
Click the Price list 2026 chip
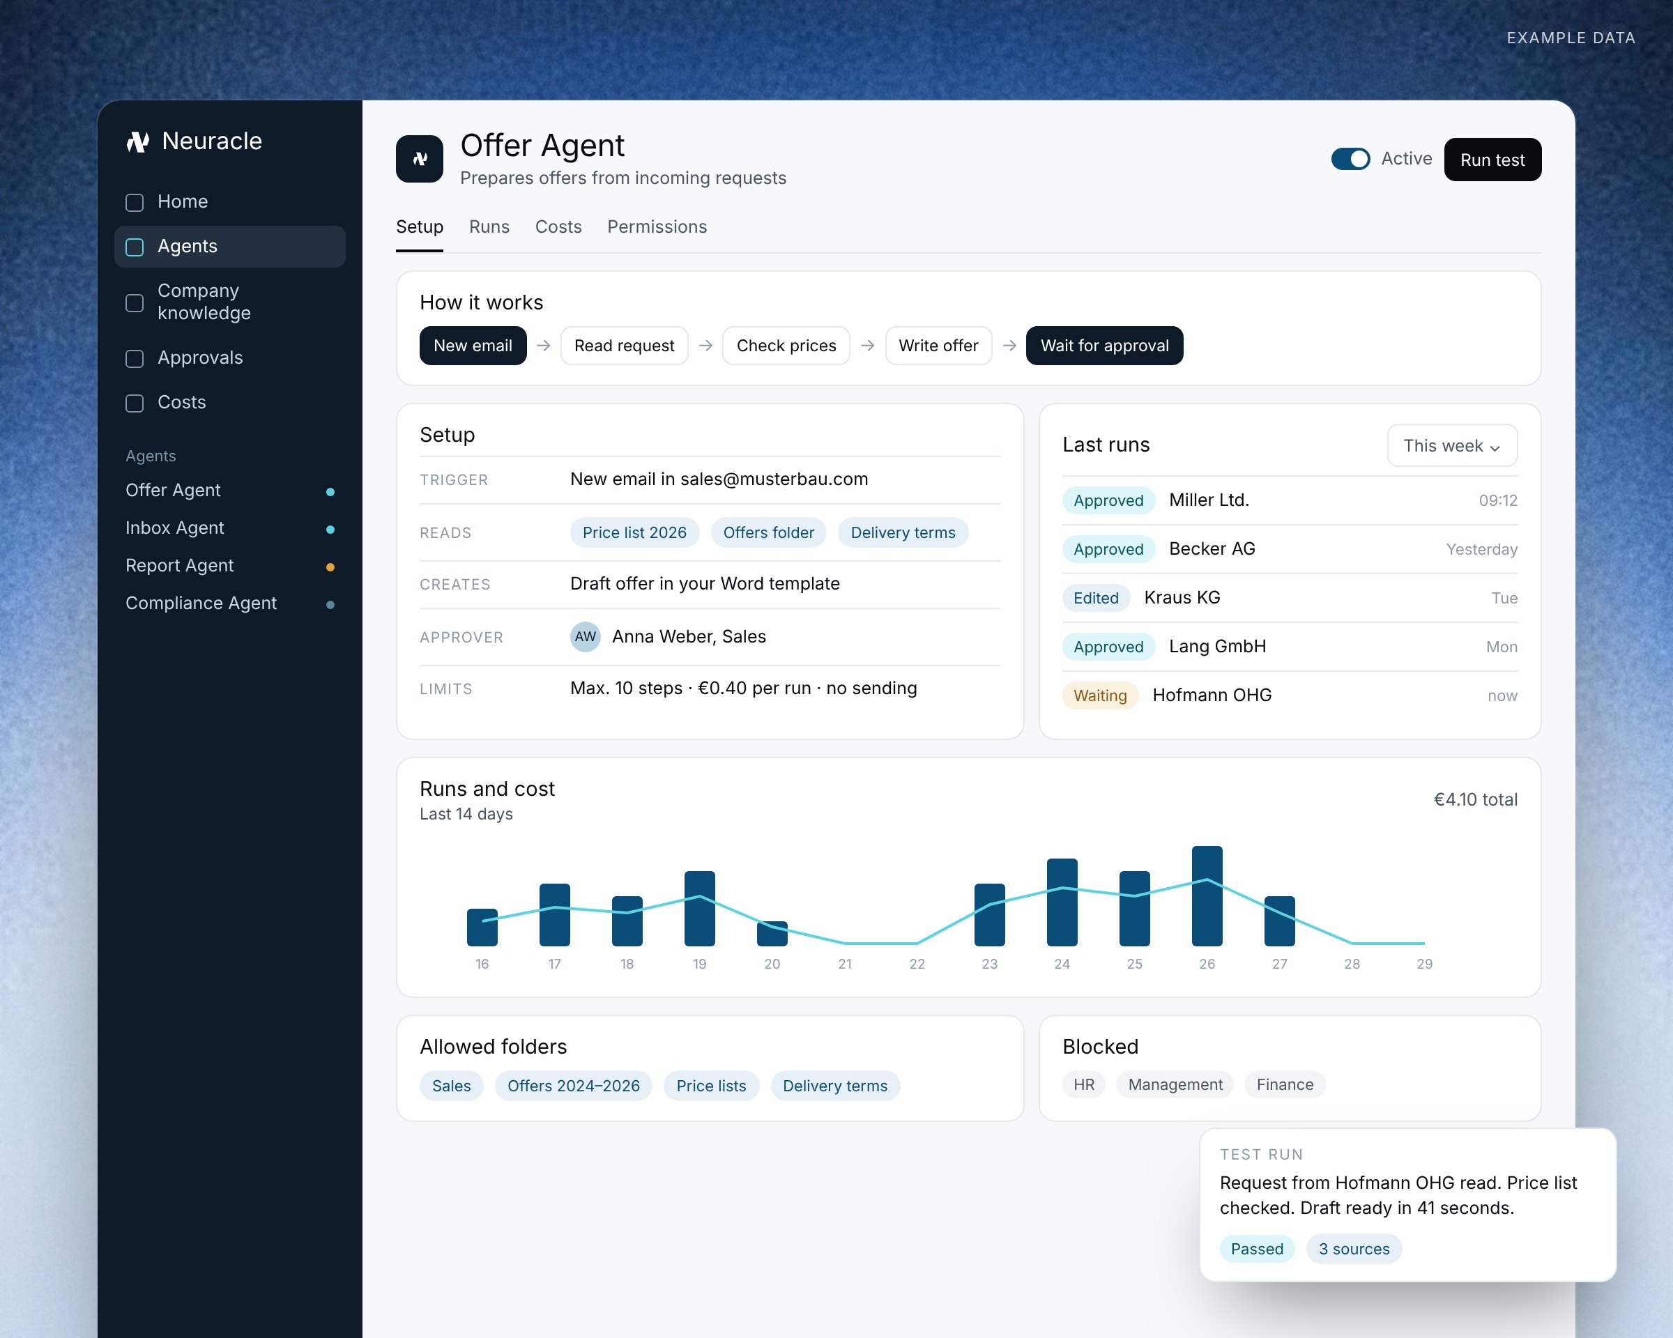(634, 533)
